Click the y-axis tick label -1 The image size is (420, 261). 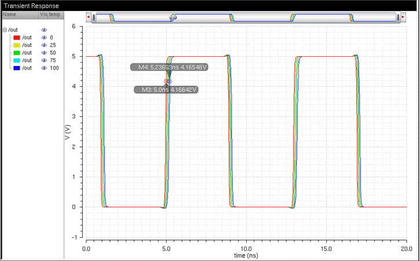(74, 237)
